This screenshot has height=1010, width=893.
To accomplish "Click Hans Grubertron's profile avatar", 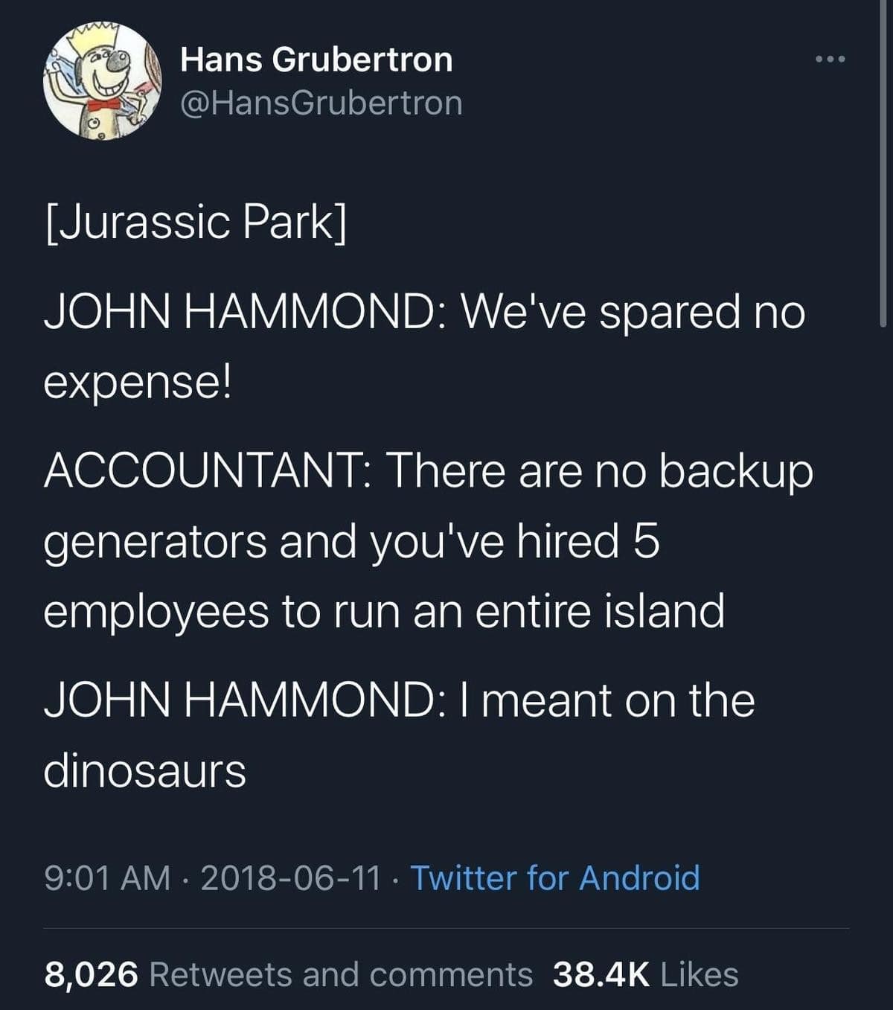I will click(x=102, y=80).
